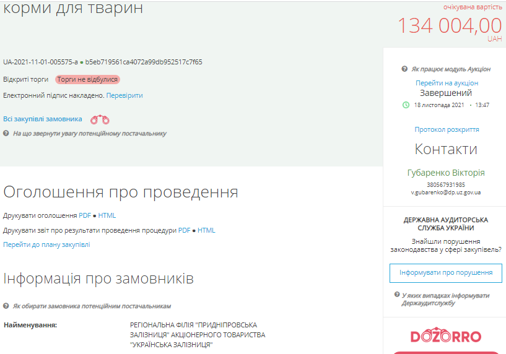The image size is (506, 354).
Task: Print announcement as PDF
Action: pos(85,215)
